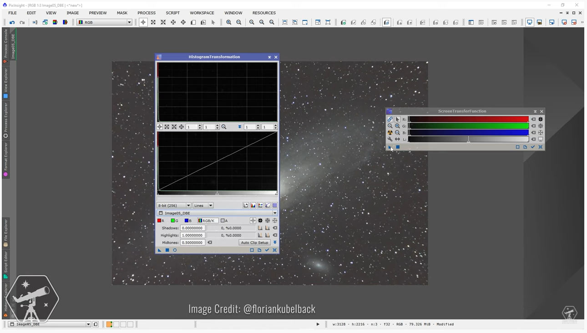Reset the Highlights value in HistogramTransformation
The width and height of the screenshot is (587, 333).
point(275,235)
